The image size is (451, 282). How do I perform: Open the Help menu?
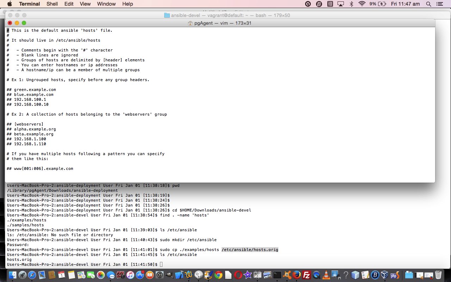(x=128, y=4)
